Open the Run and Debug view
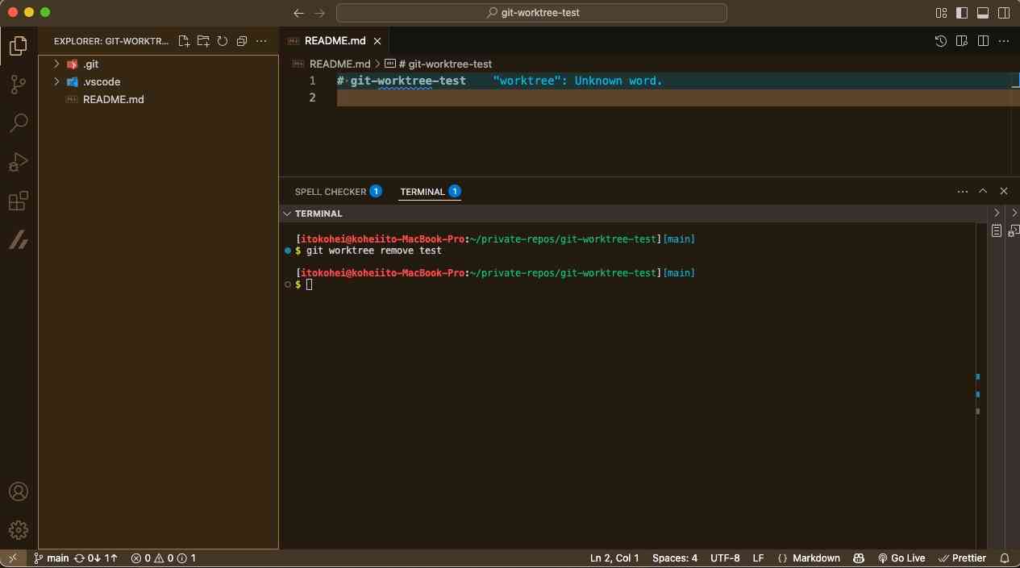This screenshot has width=1020, height=568. 18,162
